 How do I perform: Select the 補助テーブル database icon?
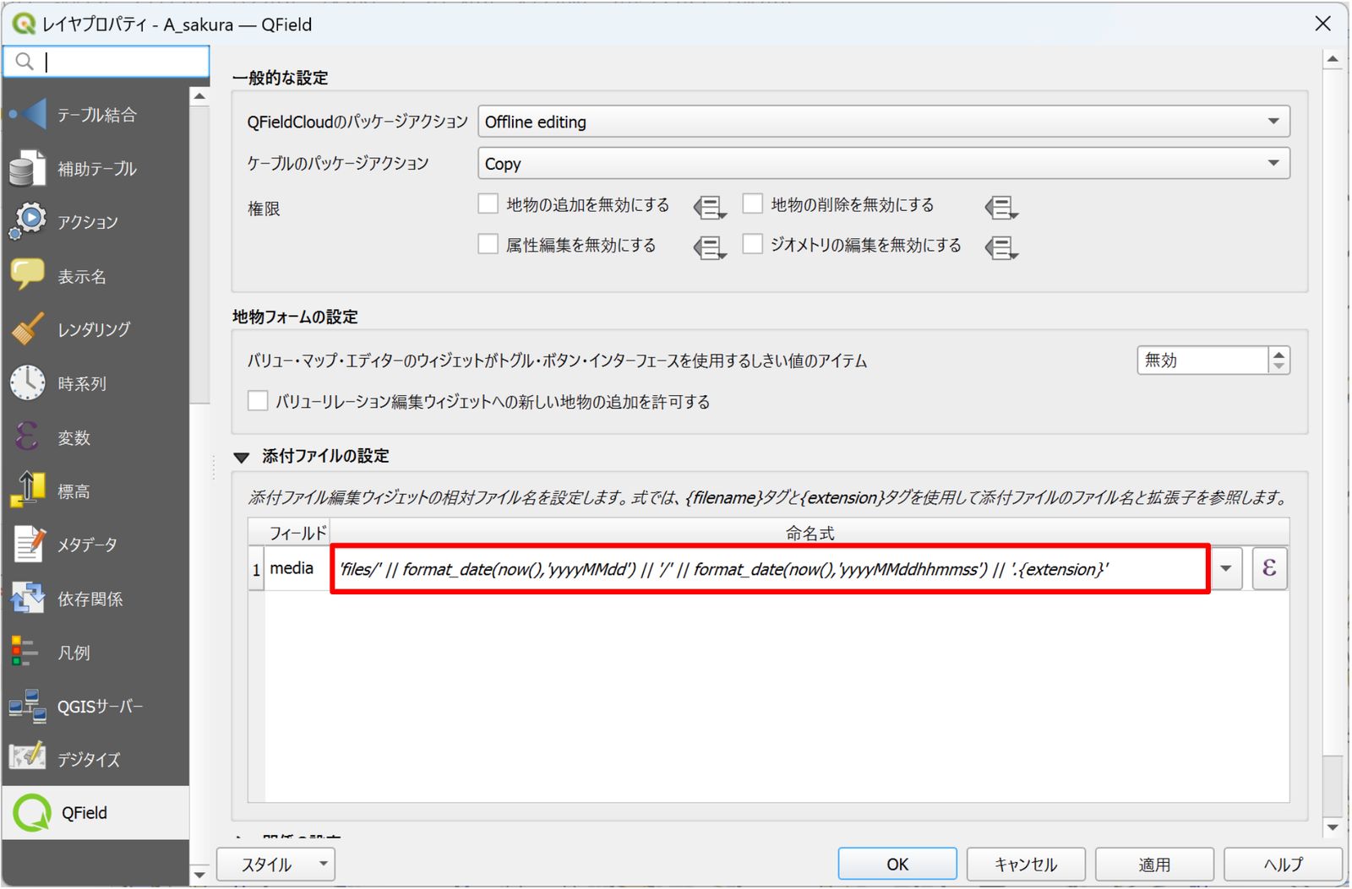click(28, 168)
